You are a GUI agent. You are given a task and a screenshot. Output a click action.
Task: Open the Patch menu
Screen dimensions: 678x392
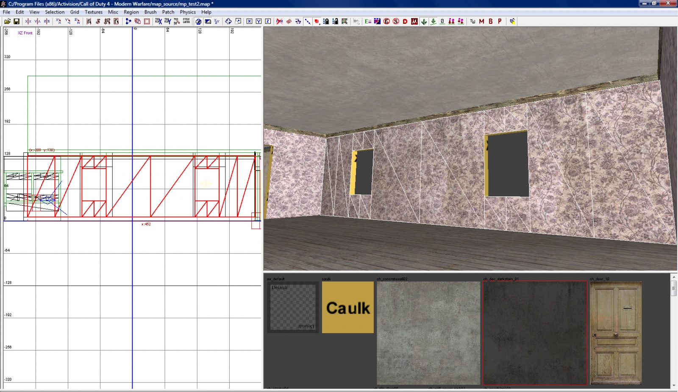click(x=168, y=12)
